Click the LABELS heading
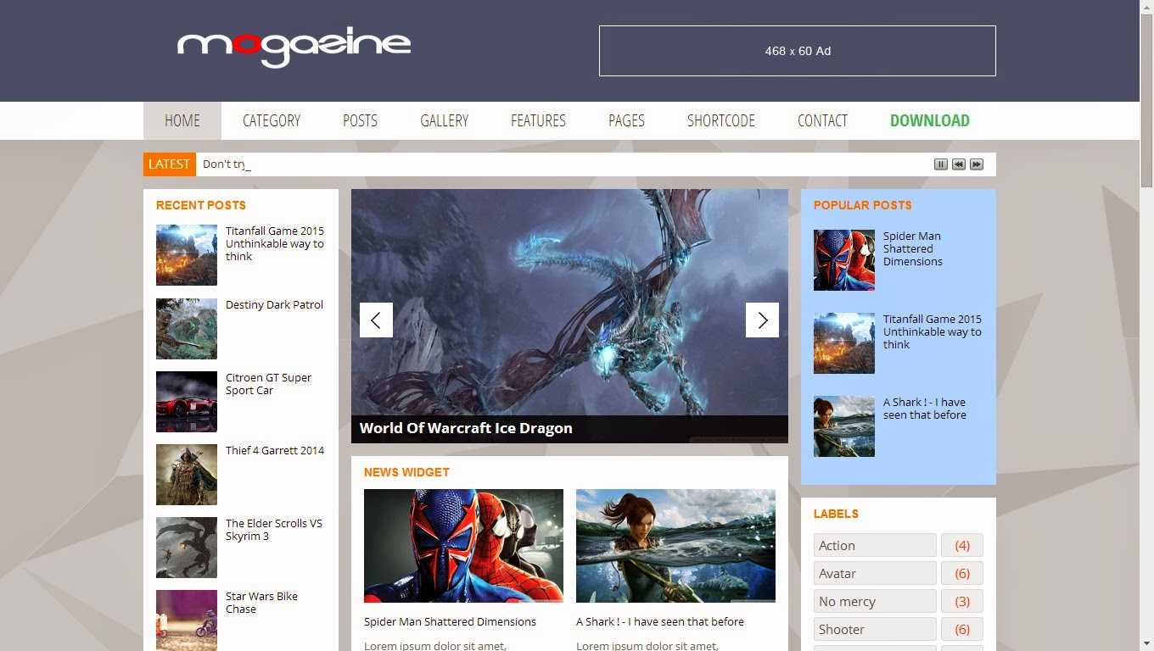Image resolution: width=1154 pixels, height=651 pixels. tap(836, 514)
